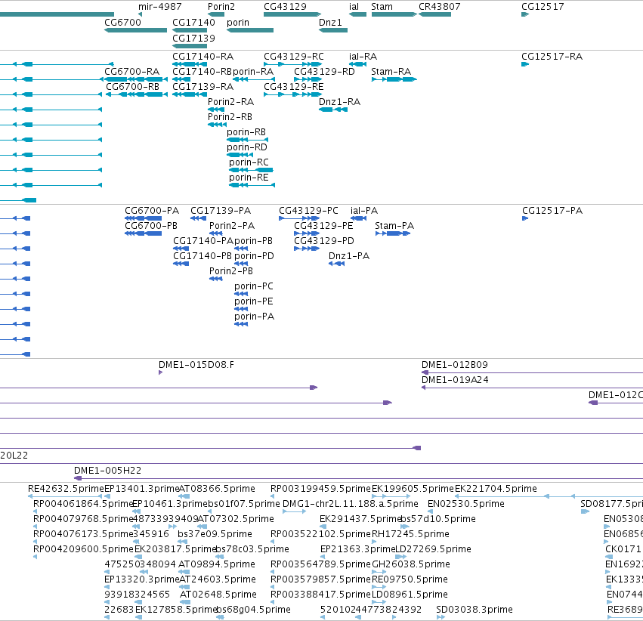Select transcript Stam-RA

394,79
